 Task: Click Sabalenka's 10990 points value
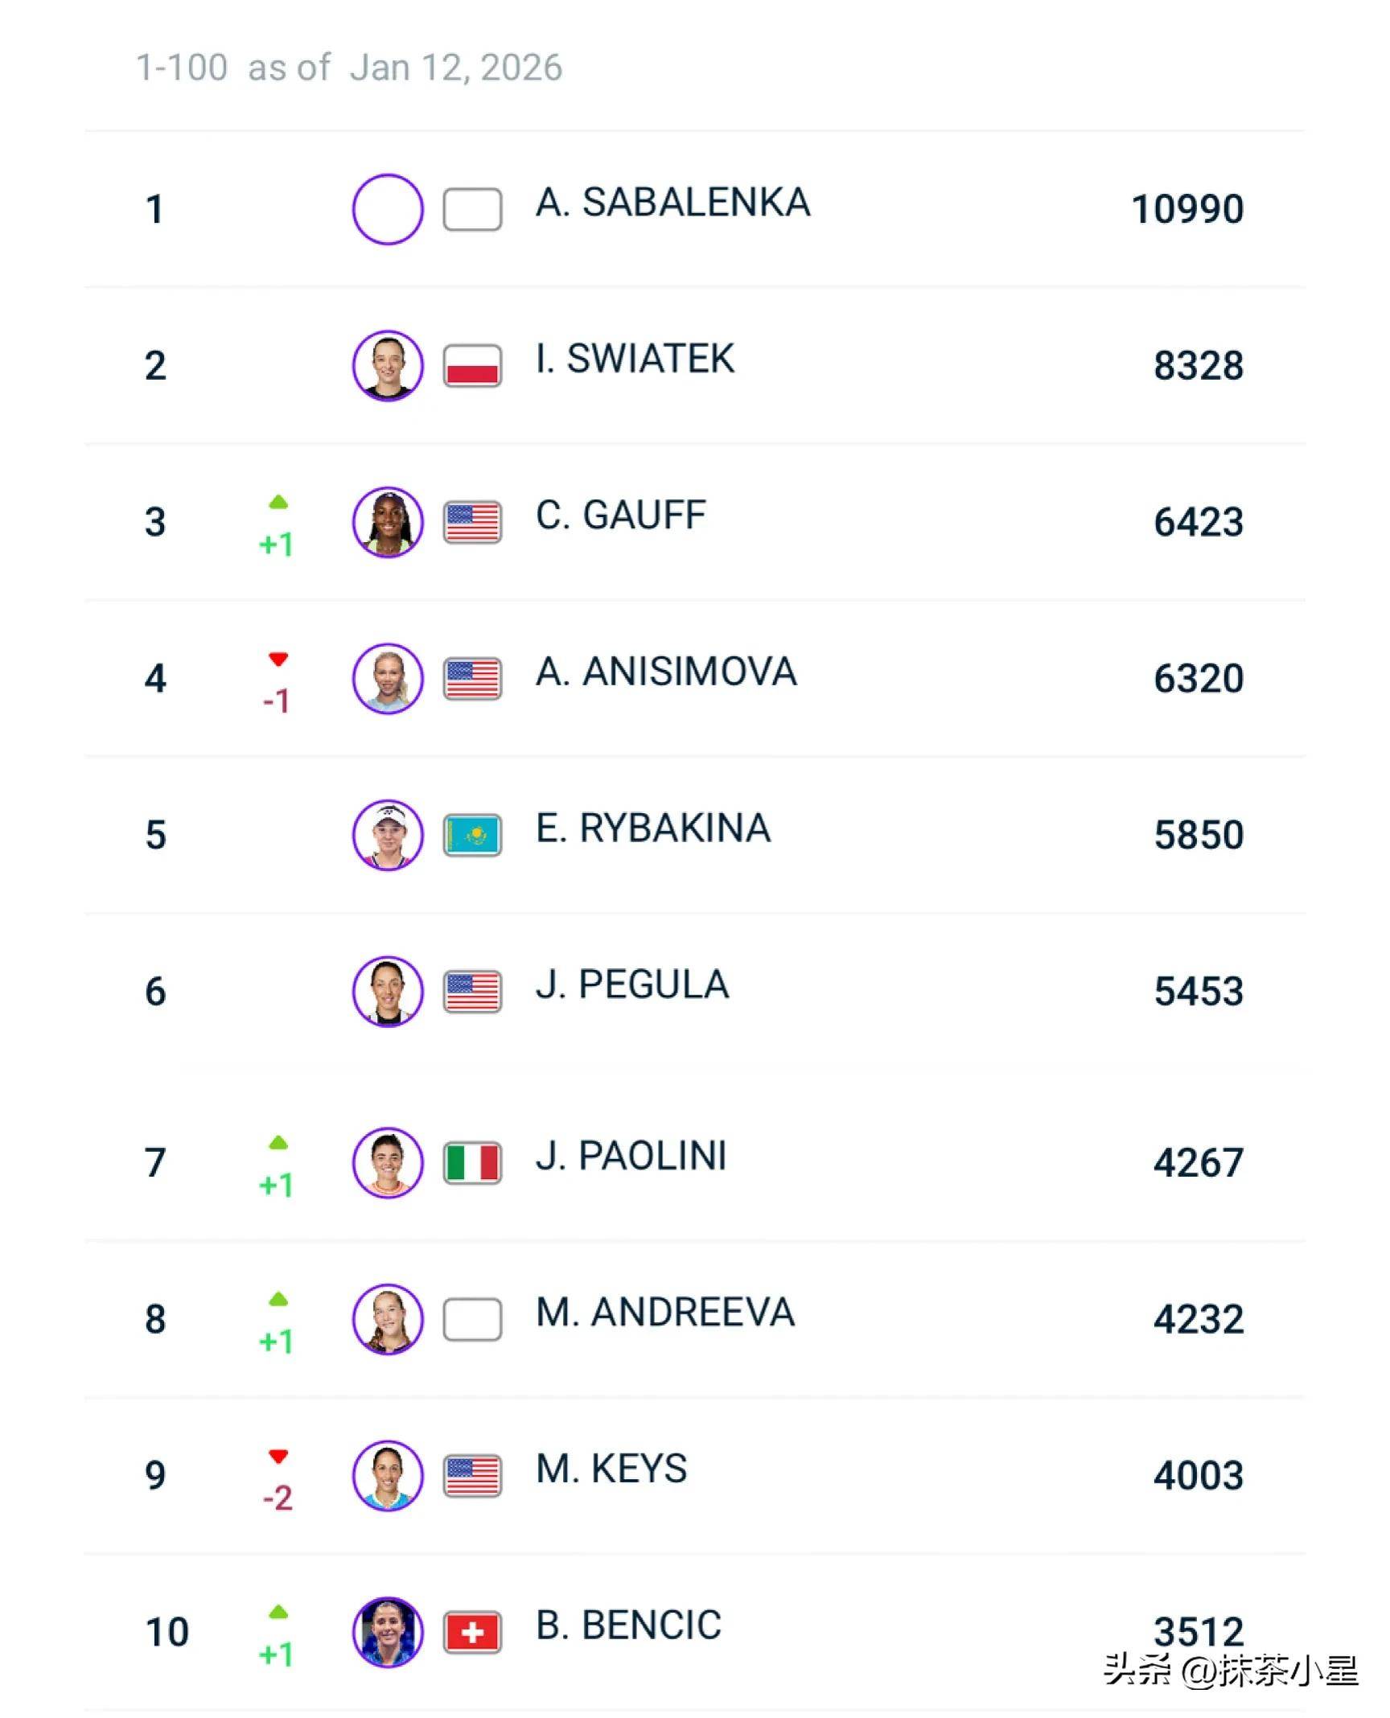coord(1187,209)
